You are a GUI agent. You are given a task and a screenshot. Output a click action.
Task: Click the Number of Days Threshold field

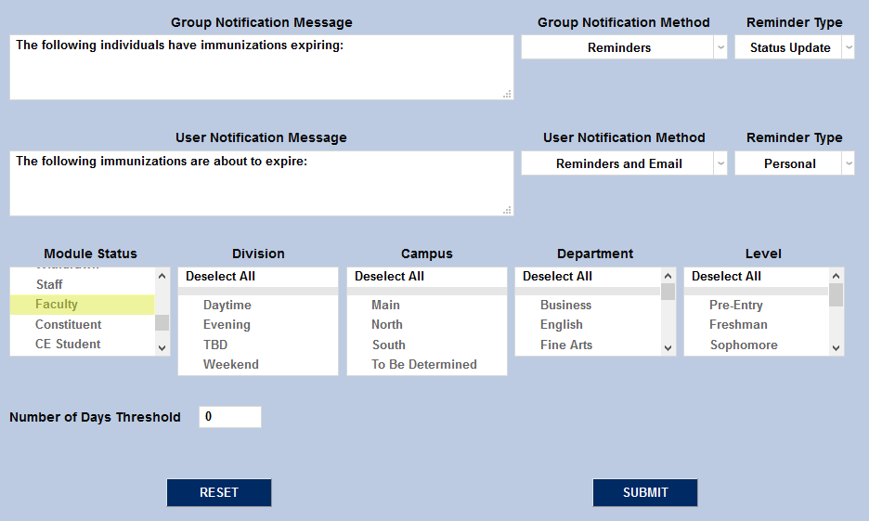pos(230,417)
